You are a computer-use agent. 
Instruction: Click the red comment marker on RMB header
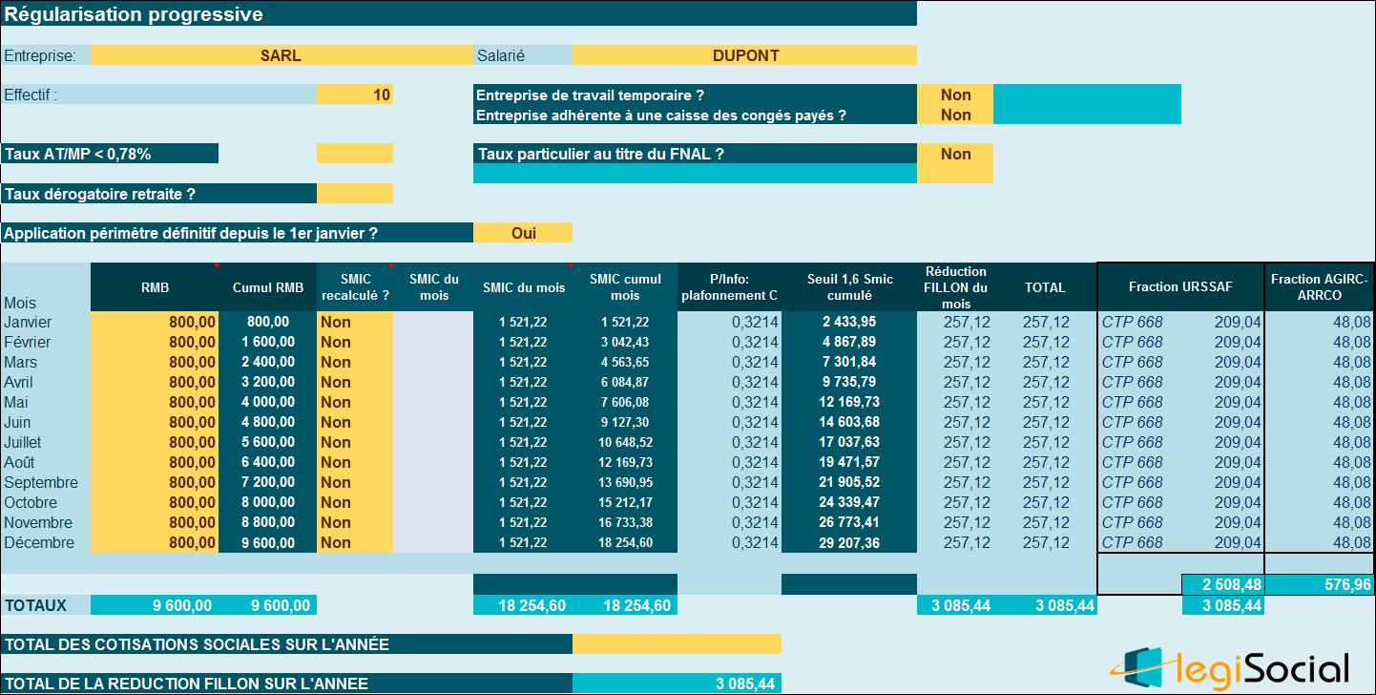click(216, 265)
